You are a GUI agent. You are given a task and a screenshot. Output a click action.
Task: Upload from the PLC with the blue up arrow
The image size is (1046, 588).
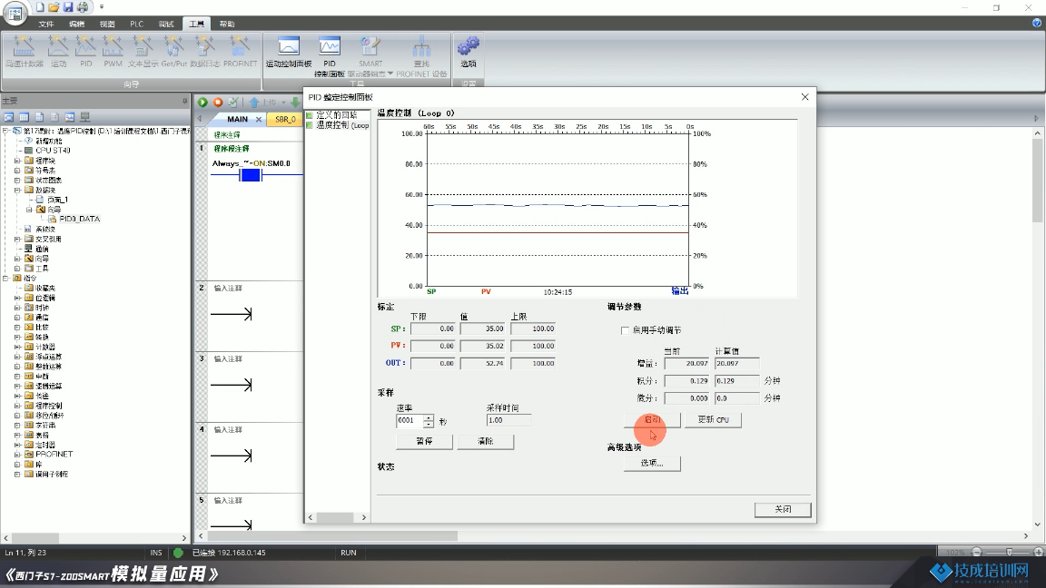(254, 102)
